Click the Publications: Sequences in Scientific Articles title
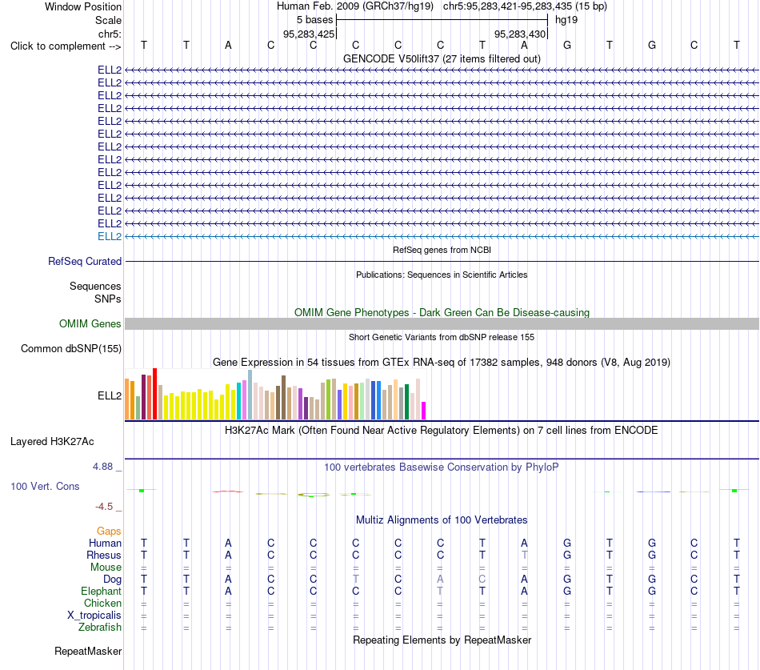The image size is (760, 670). [442, 275]
